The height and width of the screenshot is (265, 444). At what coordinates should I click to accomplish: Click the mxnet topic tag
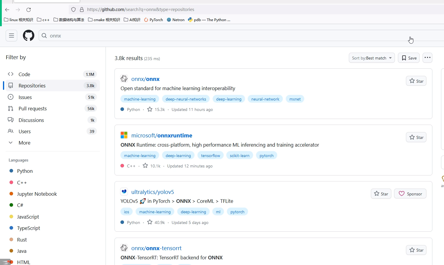coord(295,99)
